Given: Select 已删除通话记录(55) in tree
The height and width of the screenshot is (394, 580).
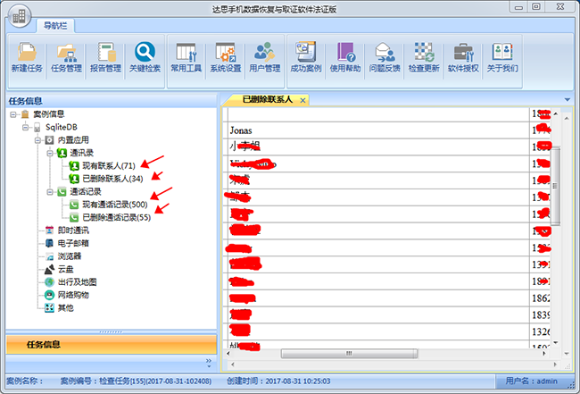Looking at the screenshot, I should (x=117, y=217).
